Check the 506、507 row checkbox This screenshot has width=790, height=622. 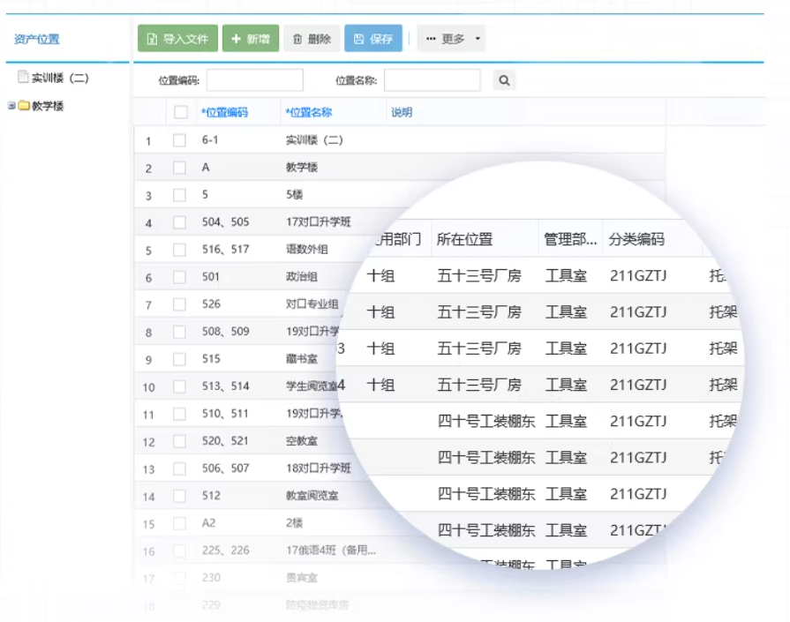point(179,468)
